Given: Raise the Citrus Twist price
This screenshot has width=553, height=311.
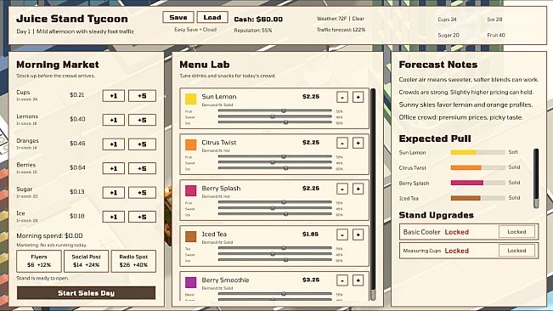Looking at the screenshot, I should (358, 143).
